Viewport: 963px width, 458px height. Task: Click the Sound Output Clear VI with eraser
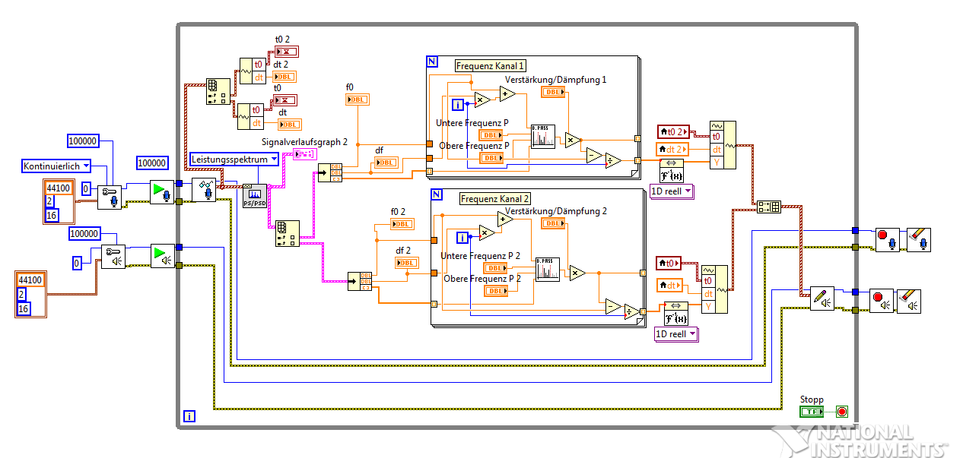(x=909, y=302)
